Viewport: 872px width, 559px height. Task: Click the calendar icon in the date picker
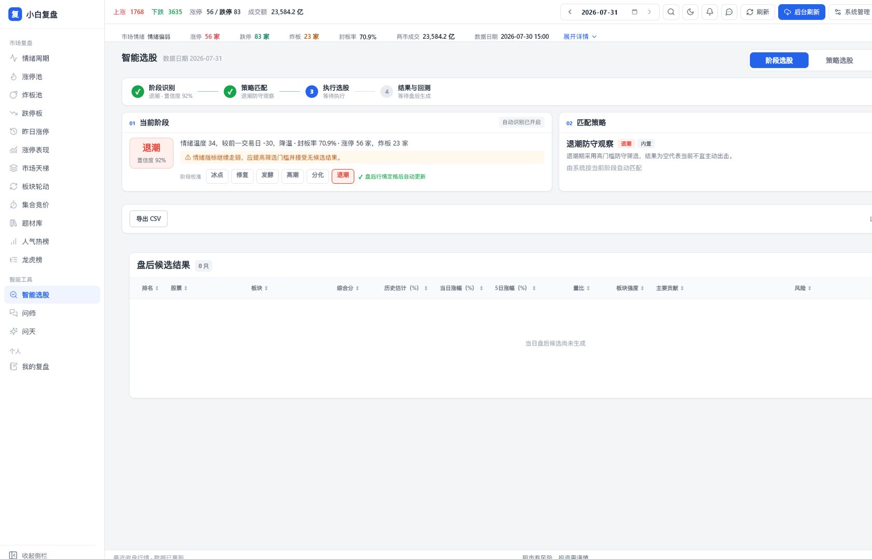[x=634, y=12]
